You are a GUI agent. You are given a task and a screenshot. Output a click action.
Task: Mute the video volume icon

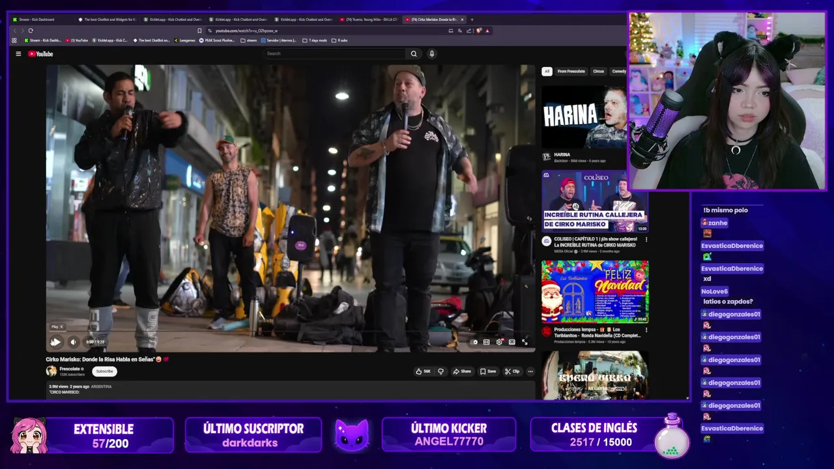tap(73, 342)
